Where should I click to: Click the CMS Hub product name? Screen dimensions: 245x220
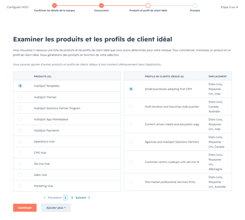point(40,153)
